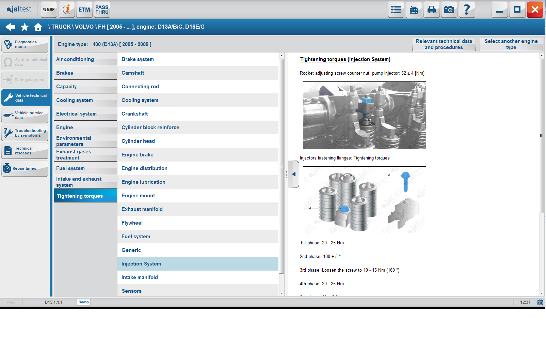Collapse the panel with the left triangle handle

coord(294,174)
